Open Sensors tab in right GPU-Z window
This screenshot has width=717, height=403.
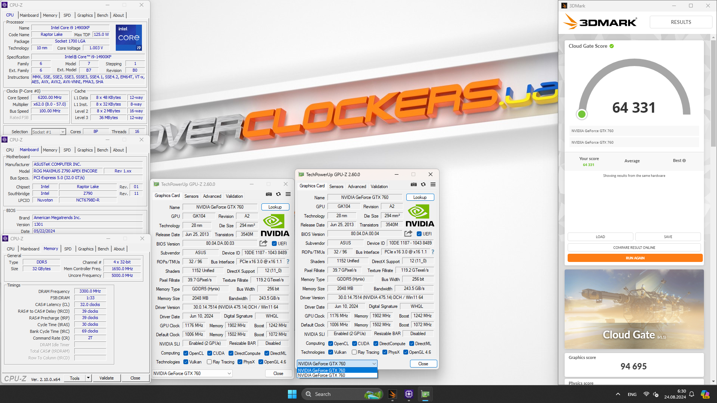(x=336, y=187)
